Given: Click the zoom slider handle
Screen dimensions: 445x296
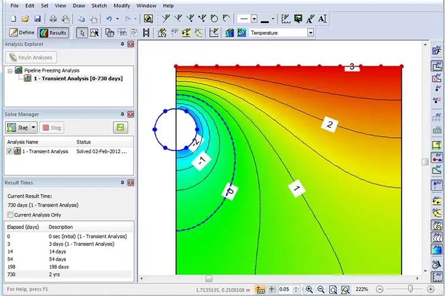Looking at the screenshot, I should pos(411,289).
